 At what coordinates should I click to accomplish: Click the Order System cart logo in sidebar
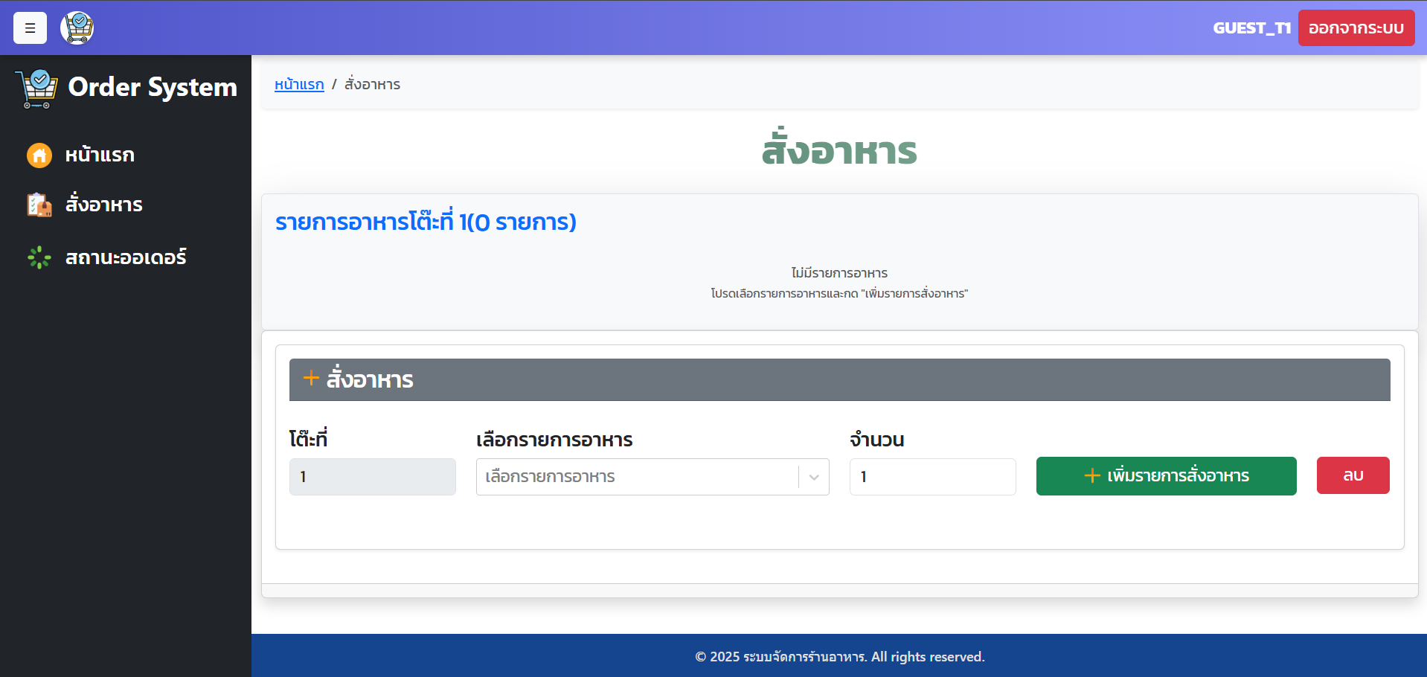pos(36,89)
